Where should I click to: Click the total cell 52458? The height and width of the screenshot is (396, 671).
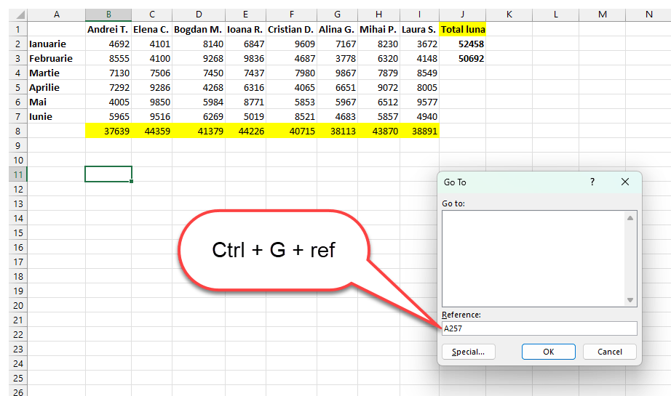point(463,44)
